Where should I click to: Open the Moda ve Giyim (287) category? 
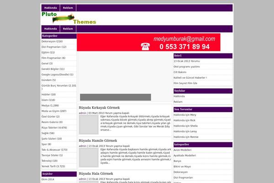54,111
